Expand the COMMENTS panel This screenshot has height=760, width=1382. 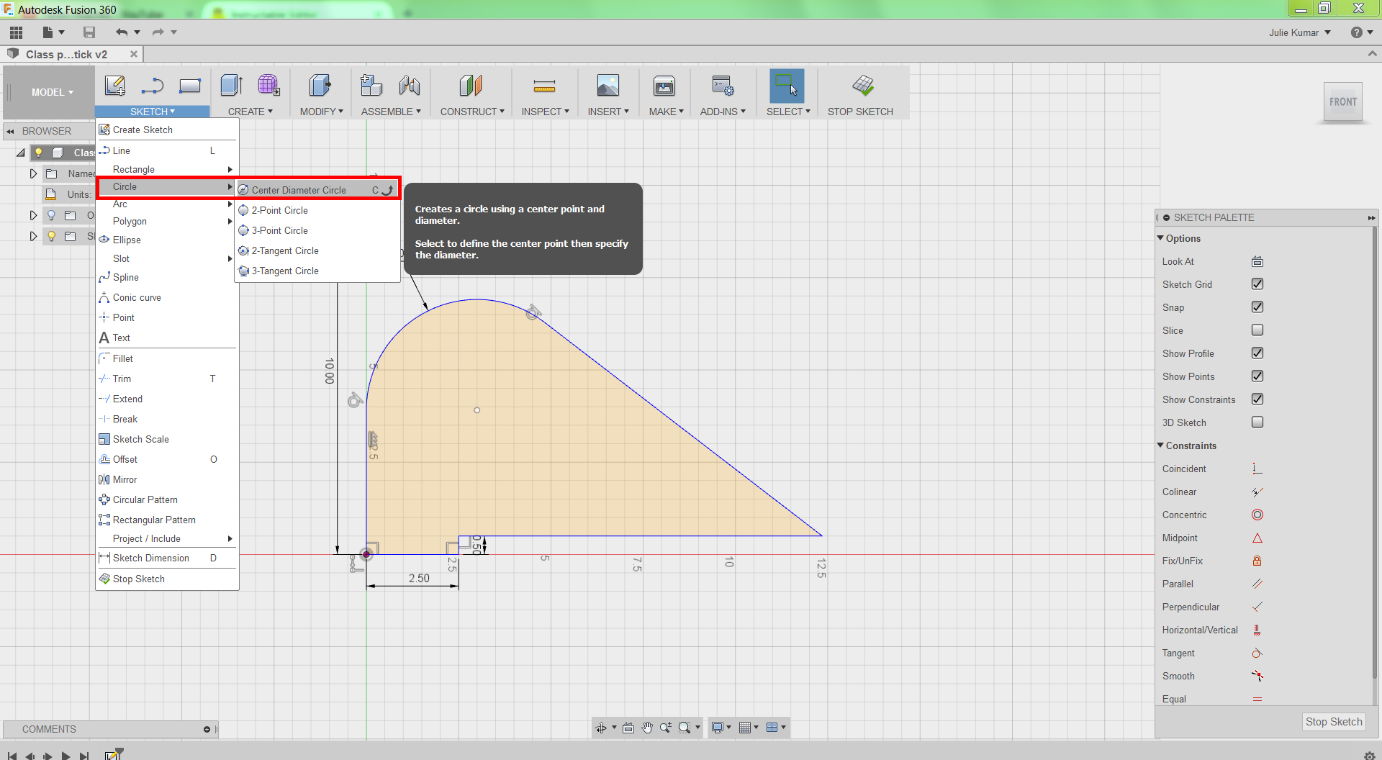pos(207,729)
